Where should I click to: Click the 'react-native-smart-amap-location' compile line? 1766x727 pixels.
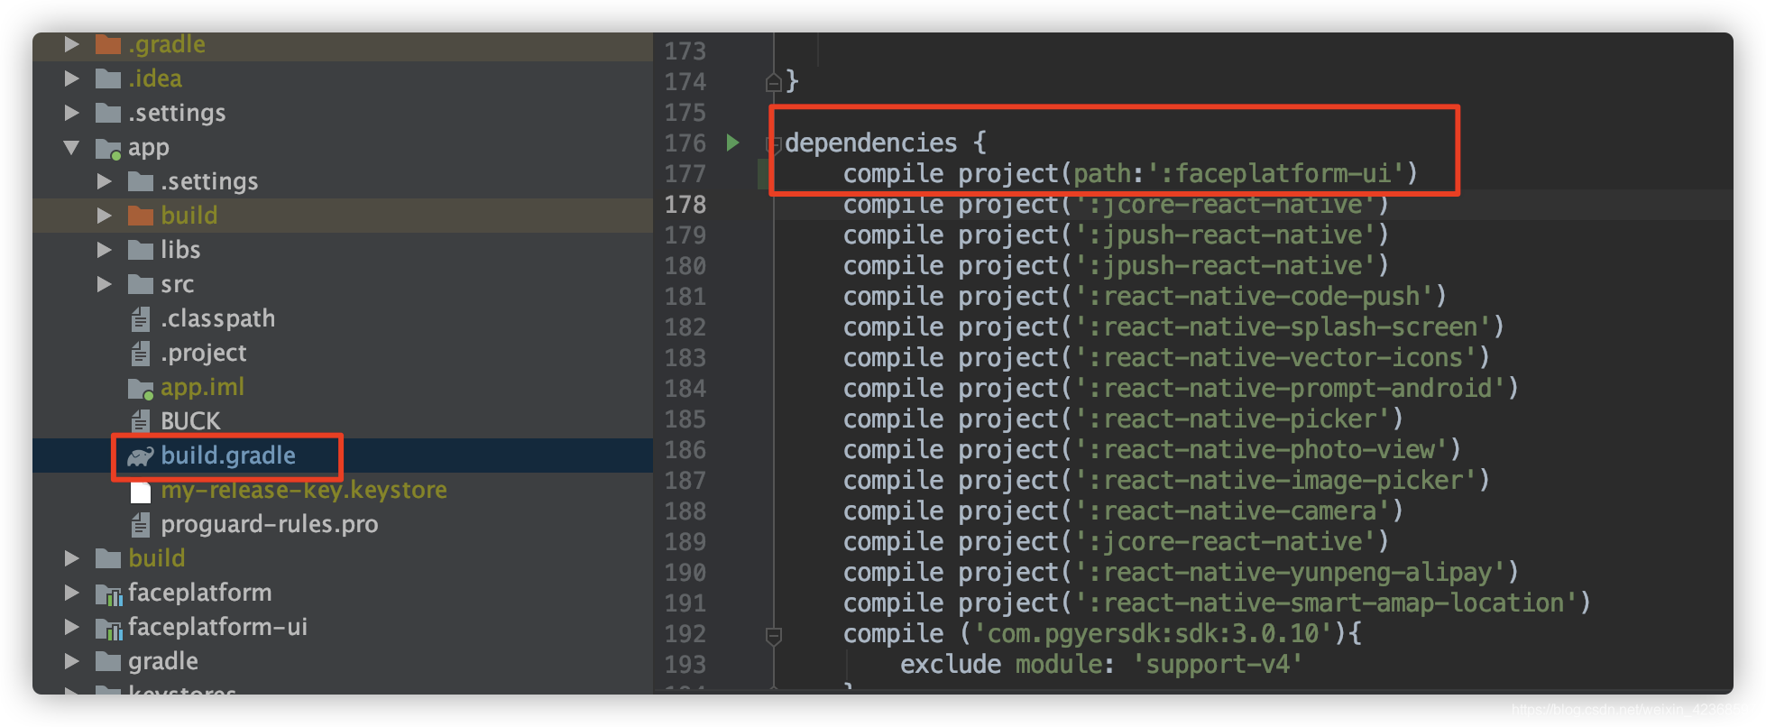pyautogui.click(x=1217, y=603)
